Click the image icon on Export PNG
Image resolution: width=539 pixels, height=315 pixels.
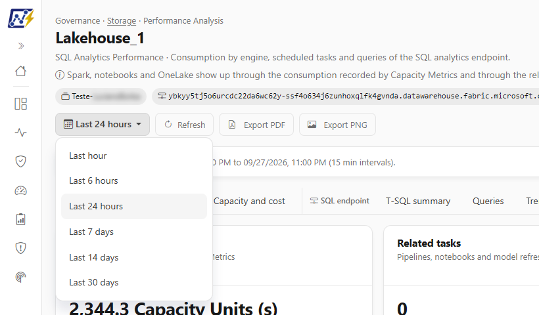click(x=312, y=125)
